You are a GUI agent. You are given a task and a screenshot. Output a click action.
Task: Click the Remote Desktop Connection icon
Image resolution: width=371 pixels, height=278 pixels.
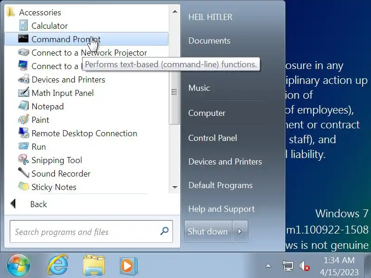[x=24, y=133]
